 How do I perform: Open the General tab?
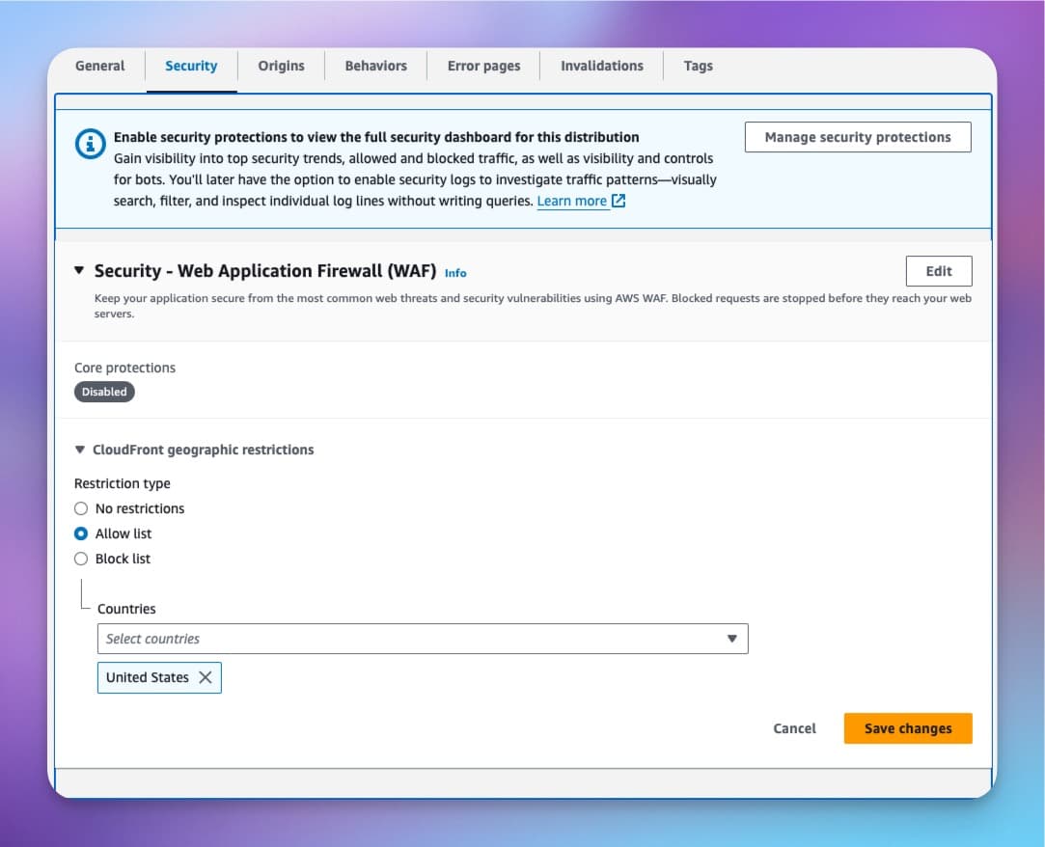click(100, 66)
